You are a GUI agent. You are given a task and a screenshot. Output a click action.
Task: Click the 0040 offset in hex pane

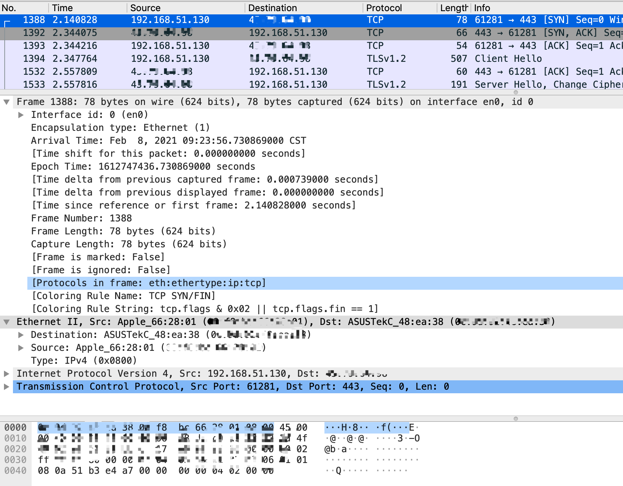tap(15, 471)
